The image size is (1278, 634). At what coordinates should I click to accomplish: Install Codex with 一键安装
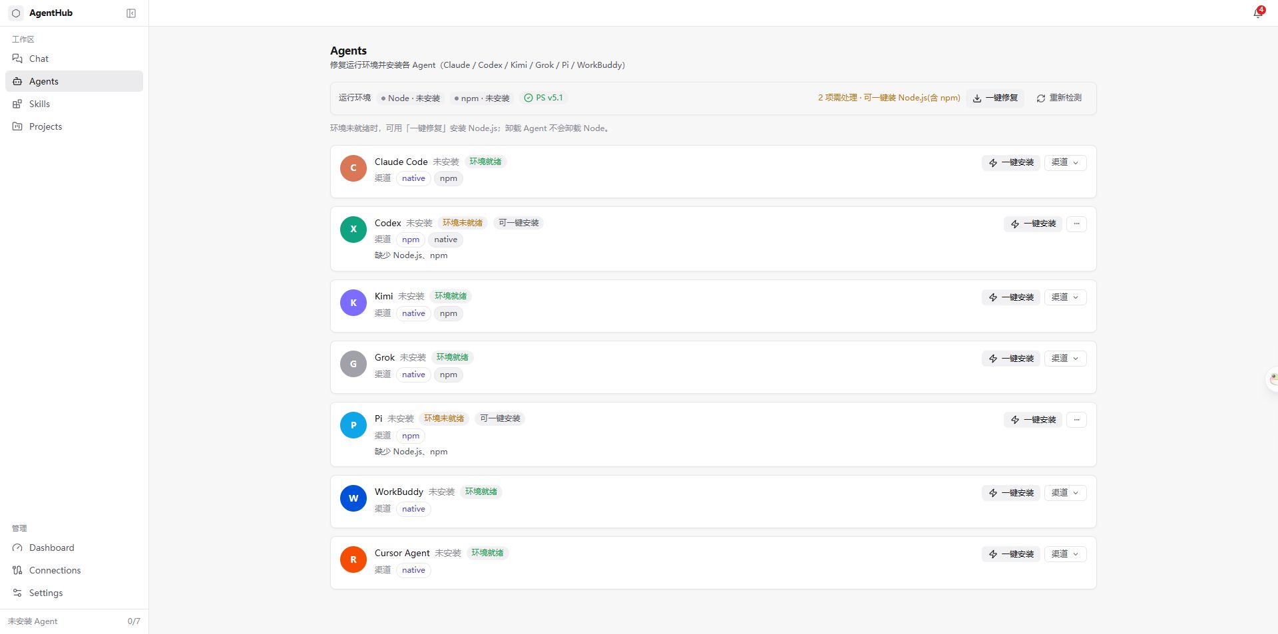1033,224
